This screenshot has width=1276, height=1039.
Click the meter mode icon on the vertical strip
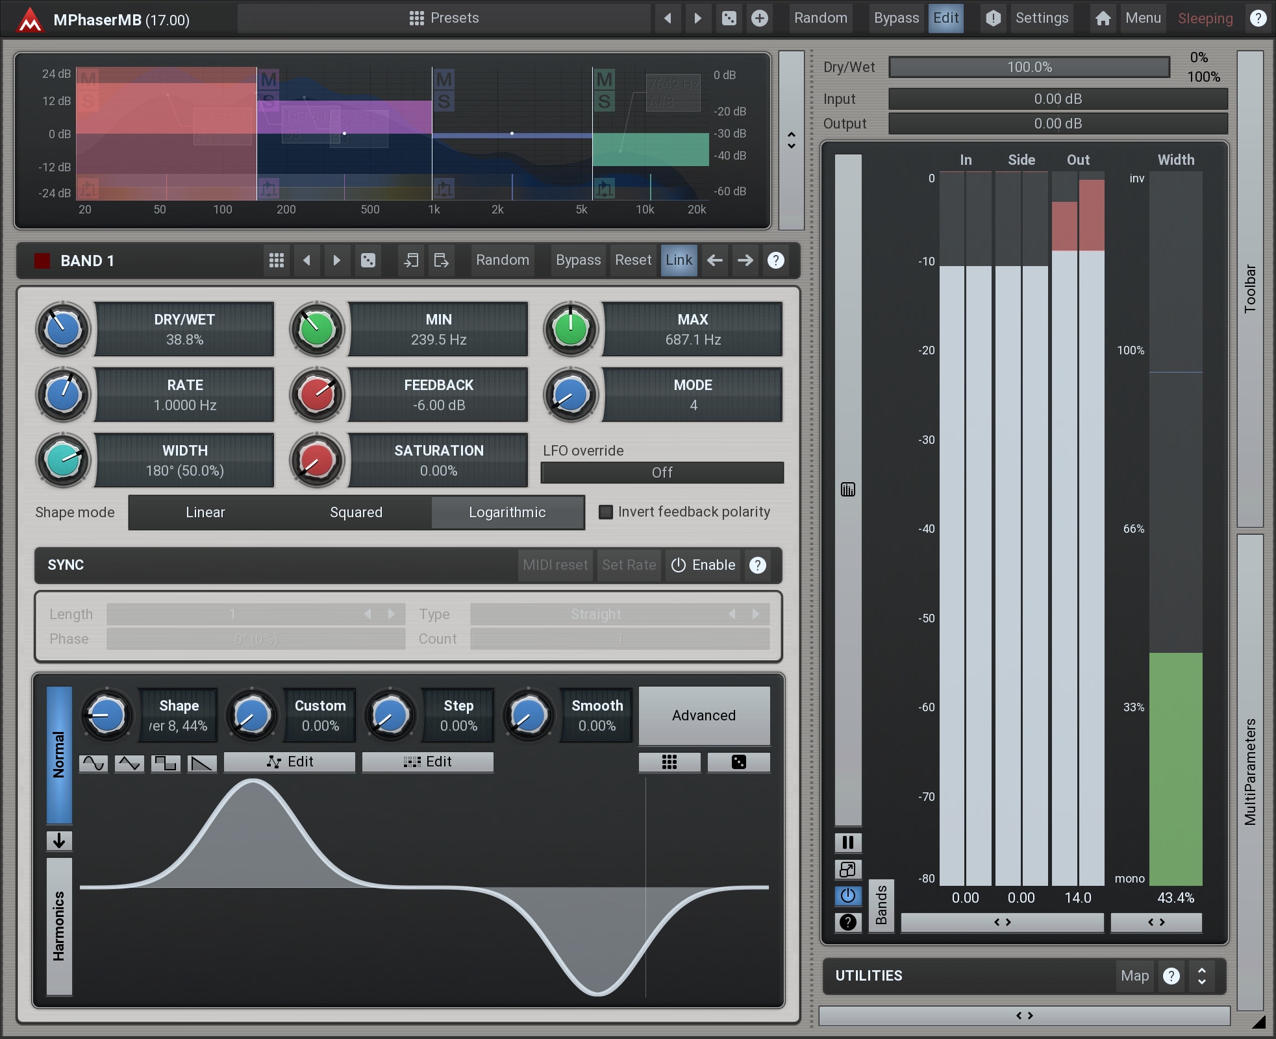(848, 489)
